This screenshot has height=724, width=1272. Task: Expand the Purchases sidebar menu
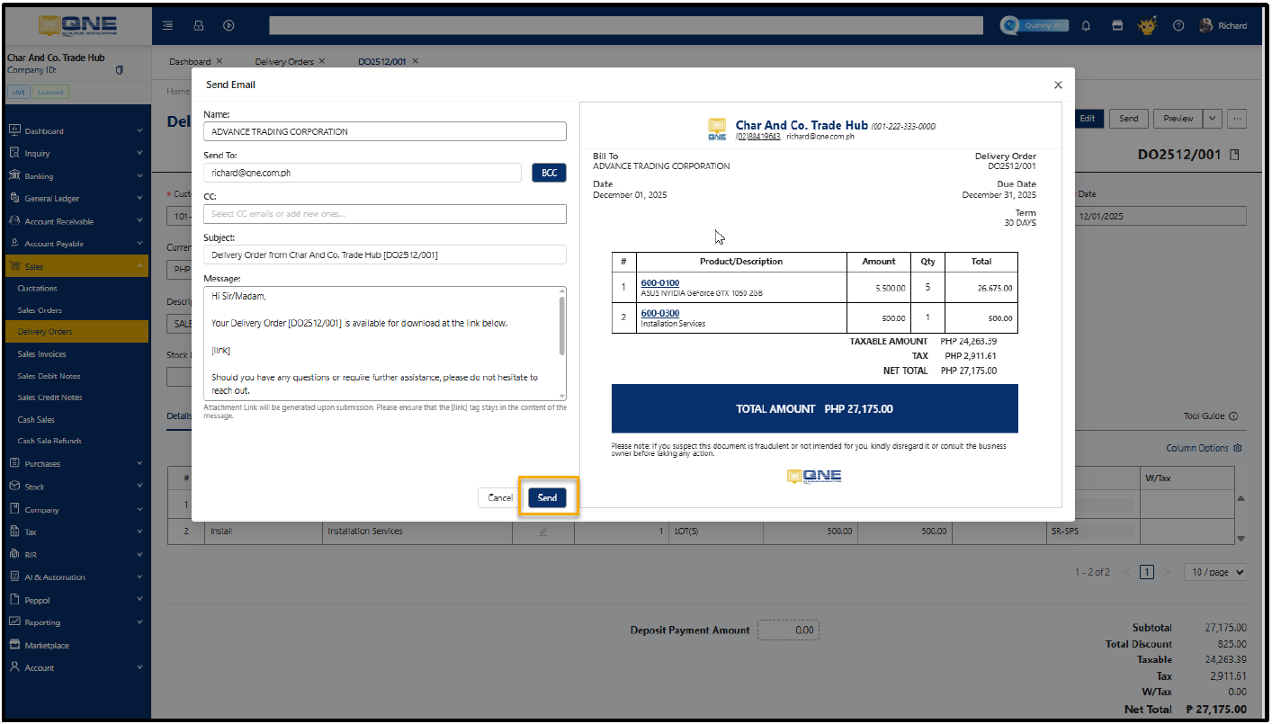[x=76, y=464]
